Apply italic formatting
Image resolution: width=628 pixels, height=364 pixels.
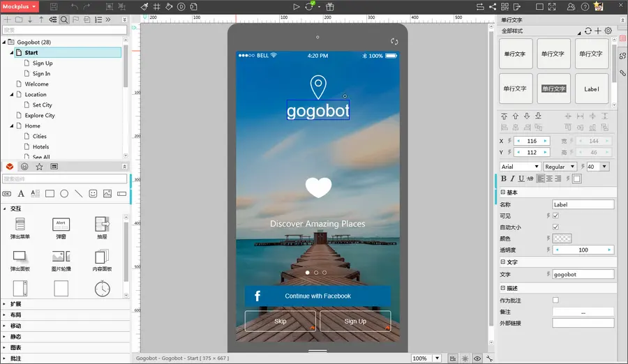tap(512, 179)
